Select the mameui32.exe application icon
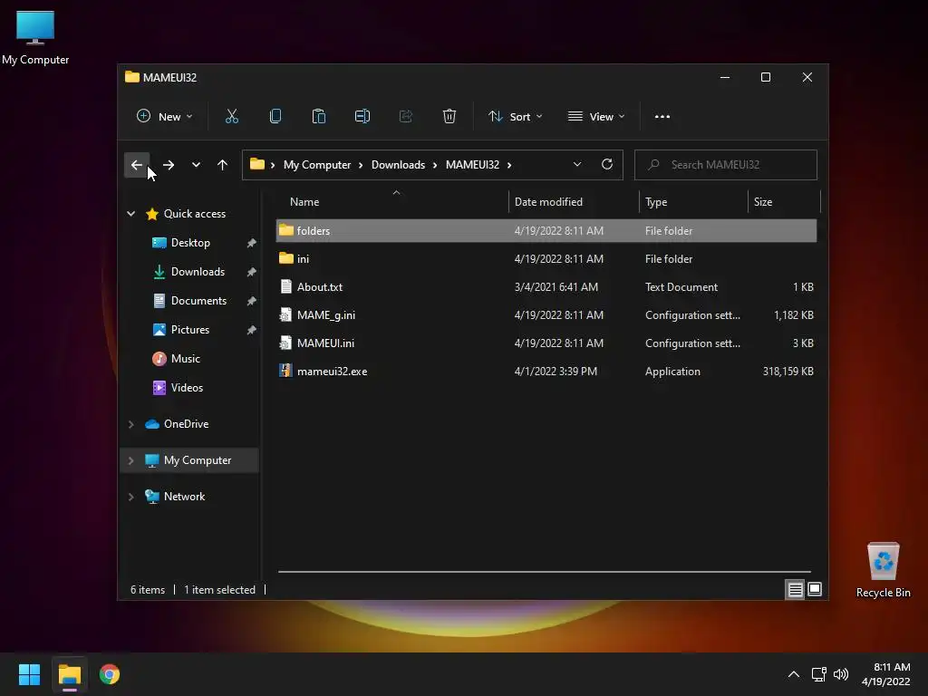928x696 pixels. coord(285,371)
